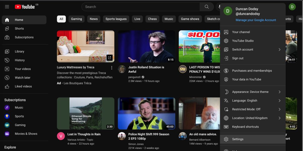The width and height of the screenshot is (303, 151).
Task: Select the News filter chip
Action: (94, 19)
